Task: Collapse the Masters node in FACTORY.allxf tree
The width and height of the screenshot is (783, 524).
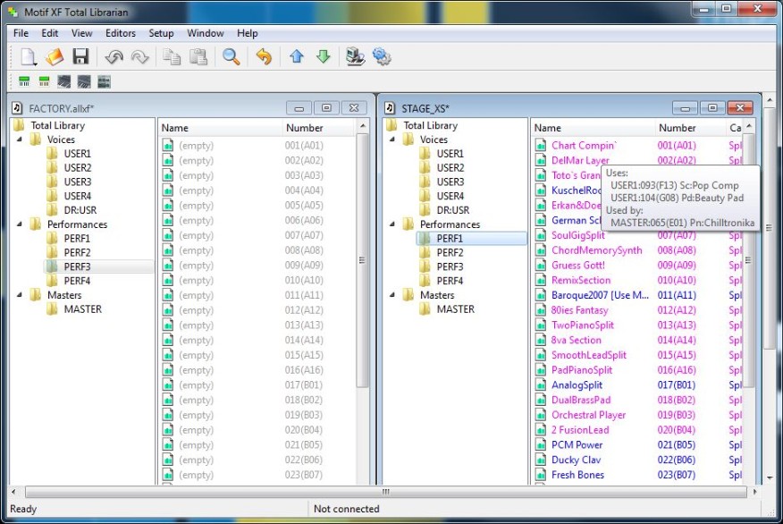Action: tap(20, 295)
